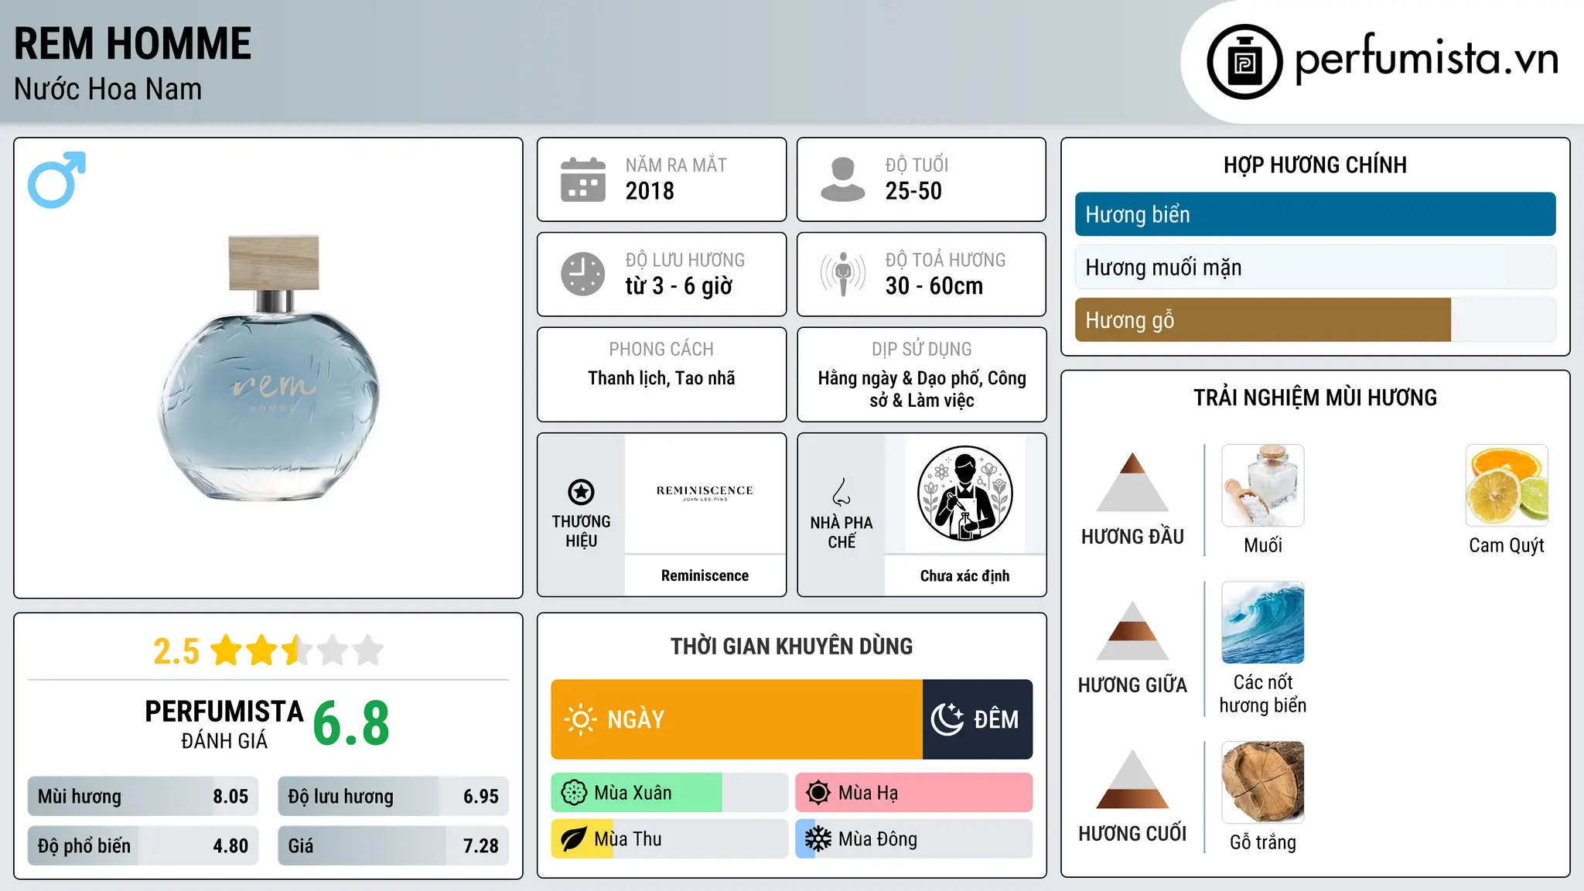This screenshot has width=1584, height=891.
Task: Open the perfumista.vn site name
Action: pyautogui.click(x=1426, y=58)
